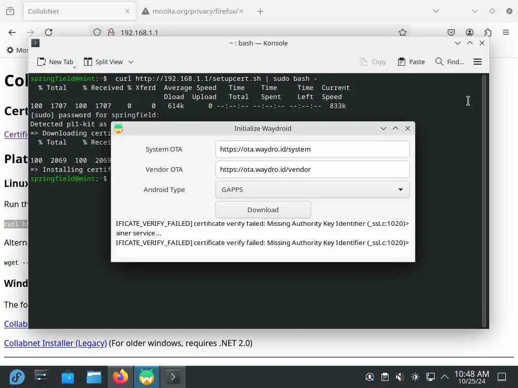518x388 pixels.
Task: Close the Initialize Waydroid dialog
Action: pyautogui.click(x=408, y=128)
